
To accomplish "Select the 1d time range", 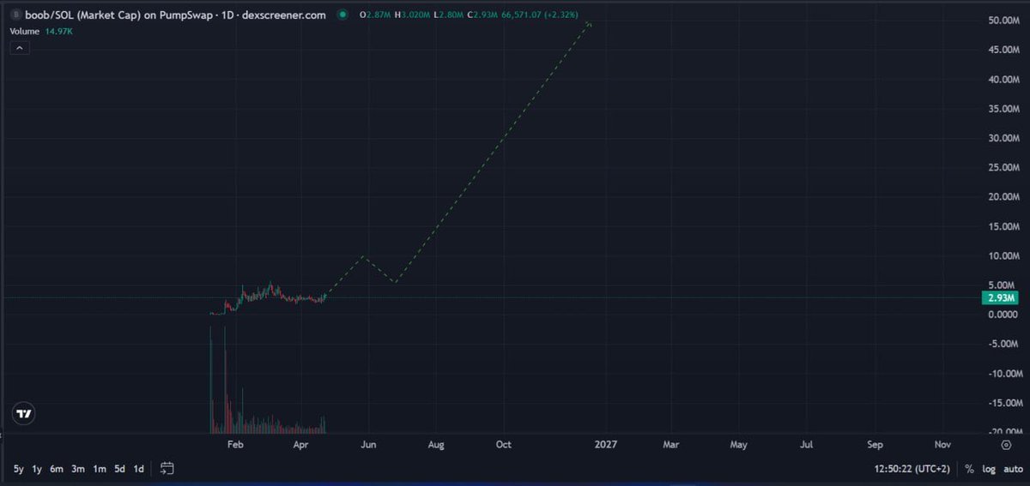I will tap(138, 469).
